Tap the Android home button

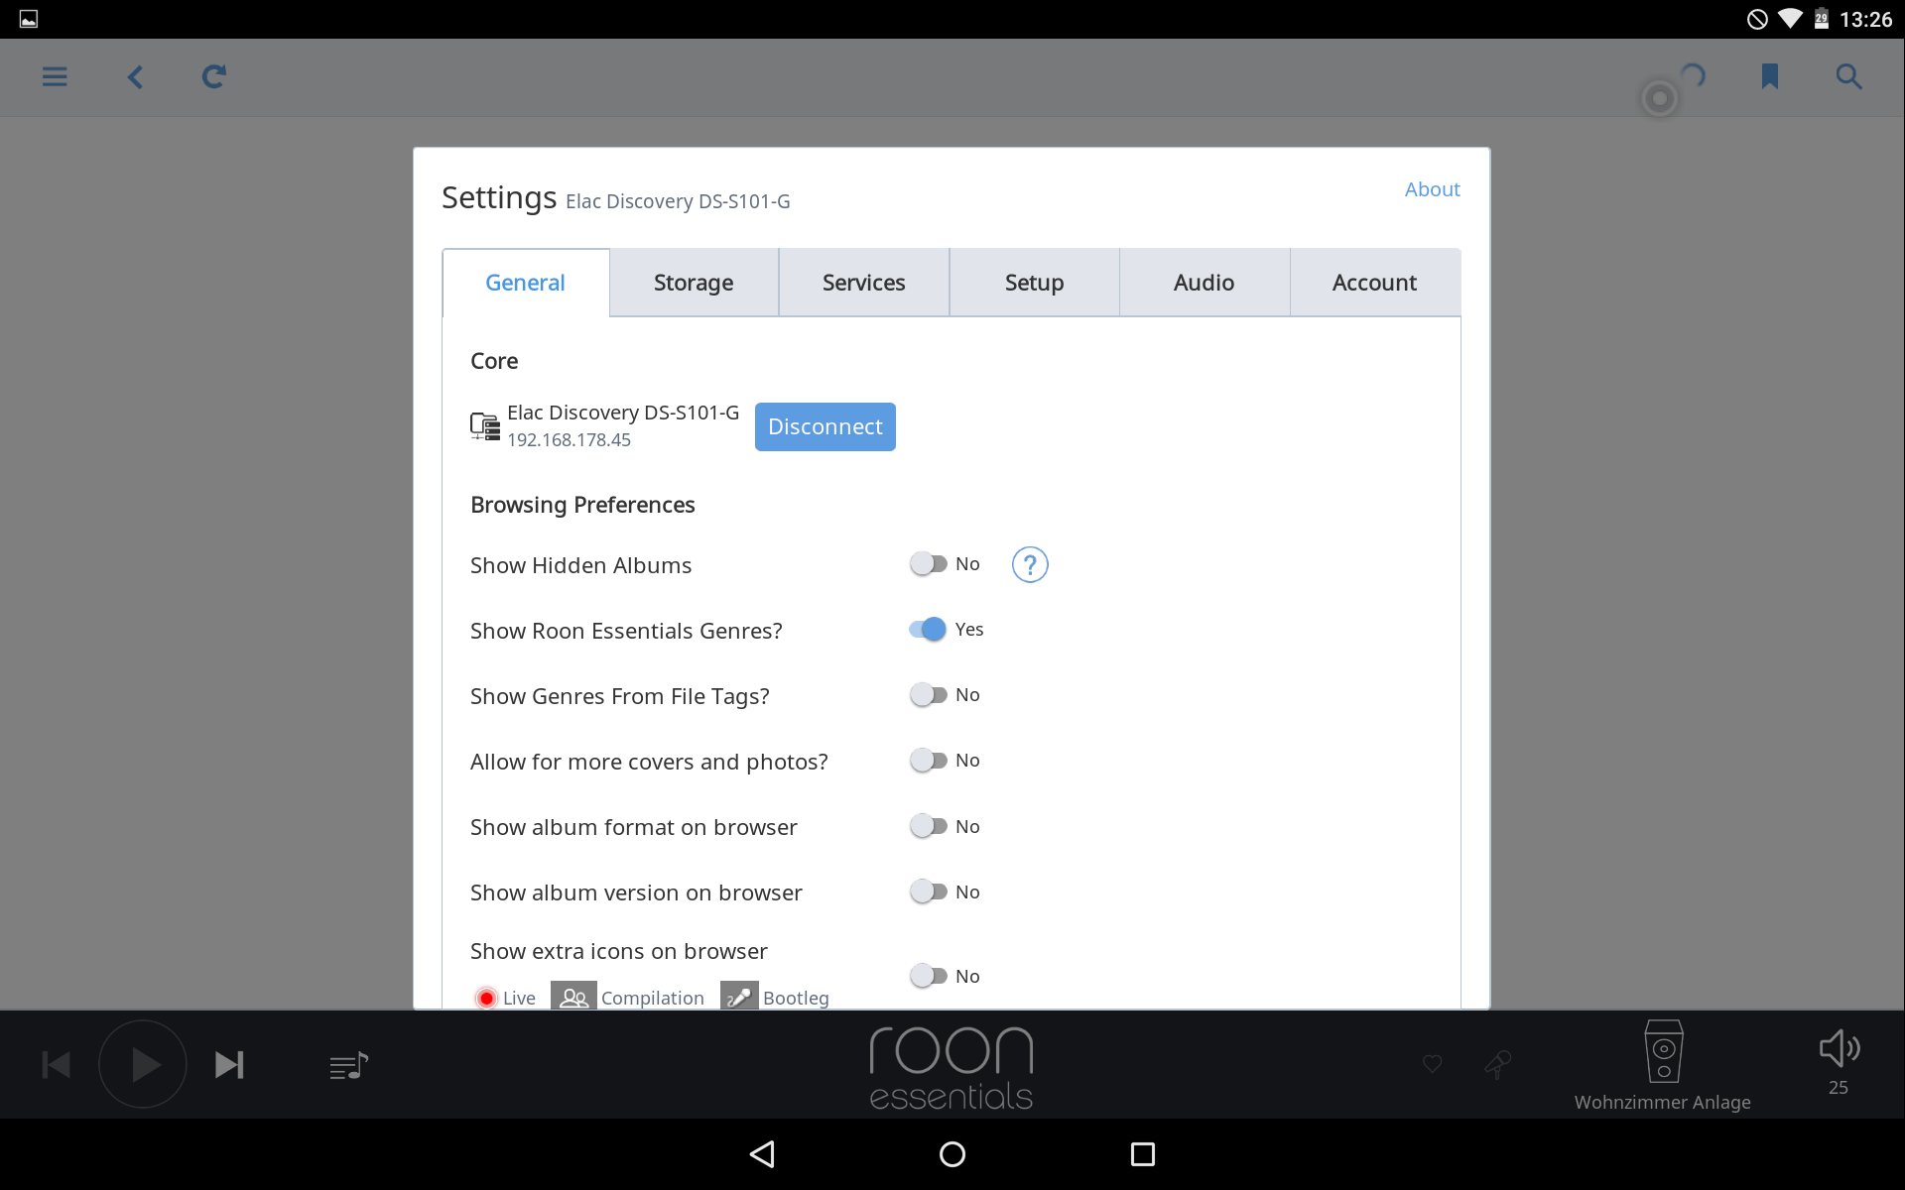point(952,1153)
